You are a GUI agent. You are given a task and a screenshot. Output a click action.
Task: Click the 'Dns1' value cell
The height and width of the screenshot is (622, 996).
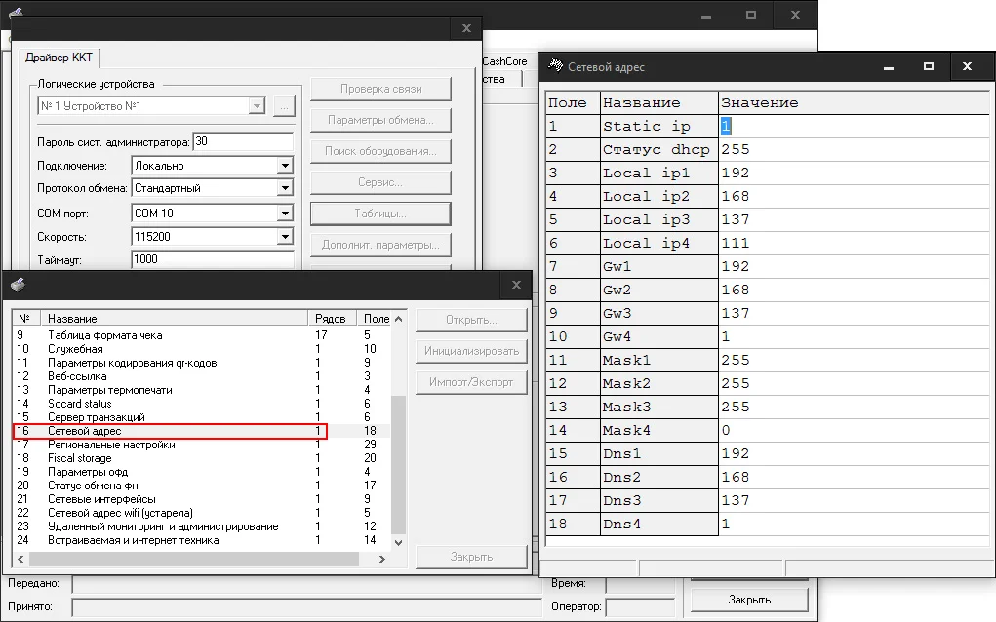(x=854, y=453)
